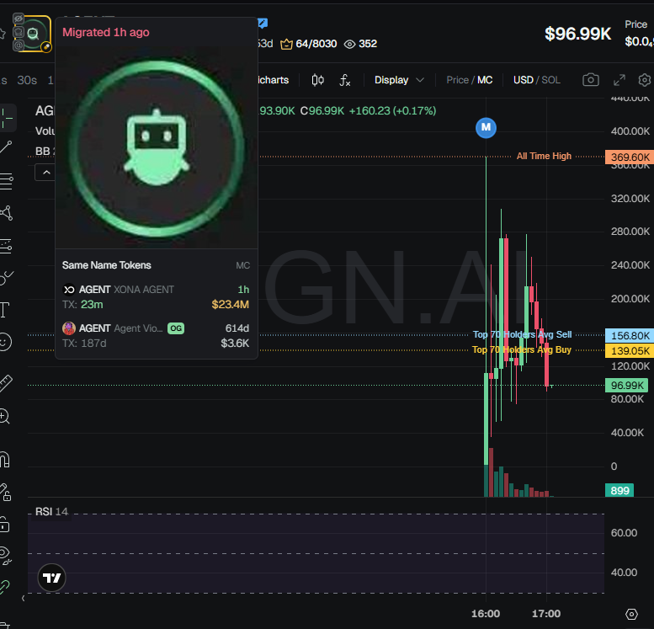Click the blue edit note icon
The height and width of the screenshot is (629, 654).
pyautogui.click(x=263, y=24)
